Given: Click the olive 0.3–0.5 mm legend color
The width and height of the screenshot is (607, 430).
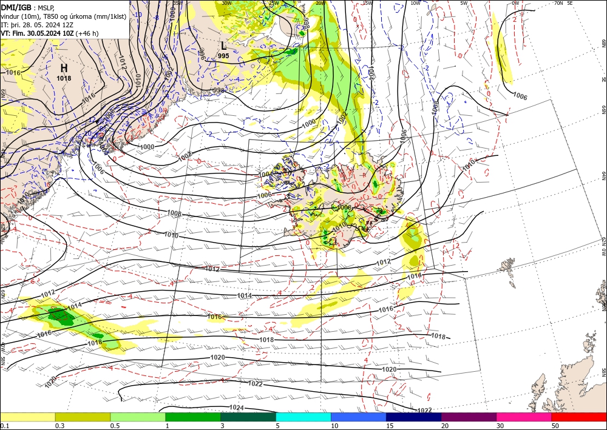Looking at the screenshot, I should [83, 417].
